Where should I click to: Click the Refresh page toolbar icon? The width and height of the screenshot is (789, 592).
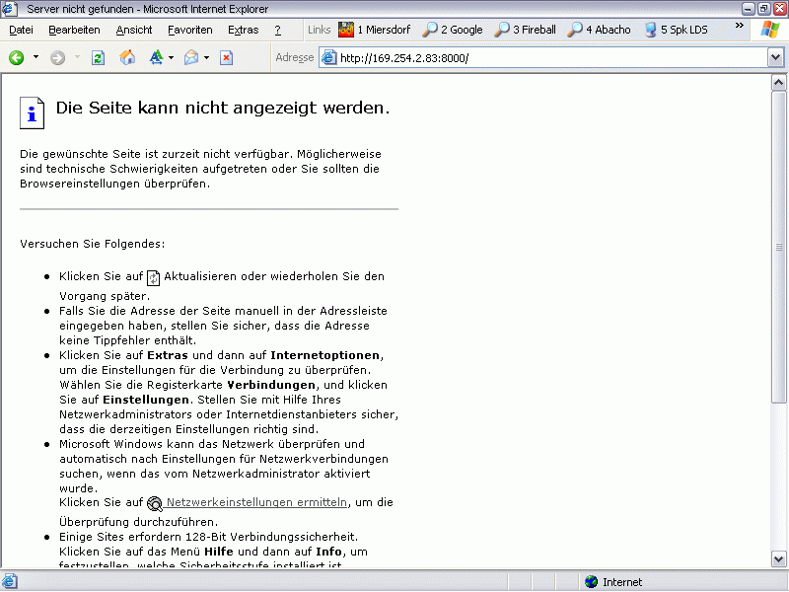tap(98, 58)
